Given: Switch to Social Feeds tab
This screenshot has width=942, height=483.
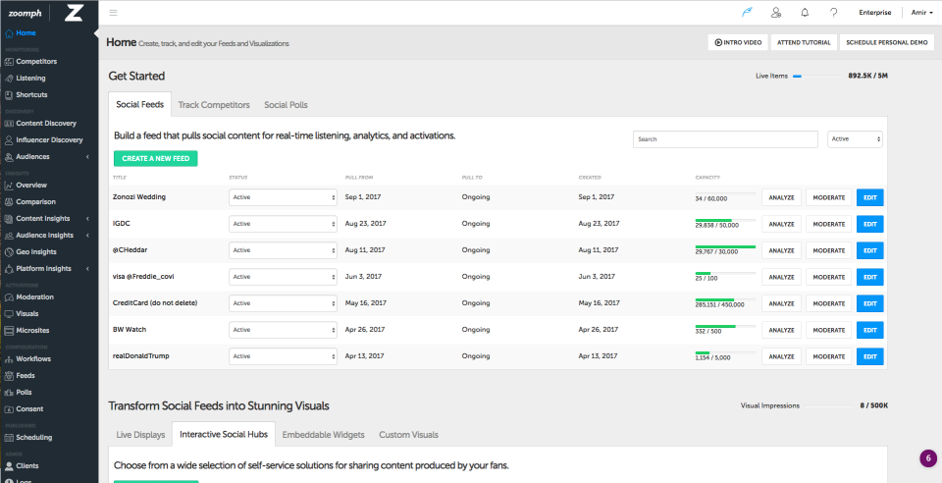Looking at the screenshot, I should pos(140,104).
